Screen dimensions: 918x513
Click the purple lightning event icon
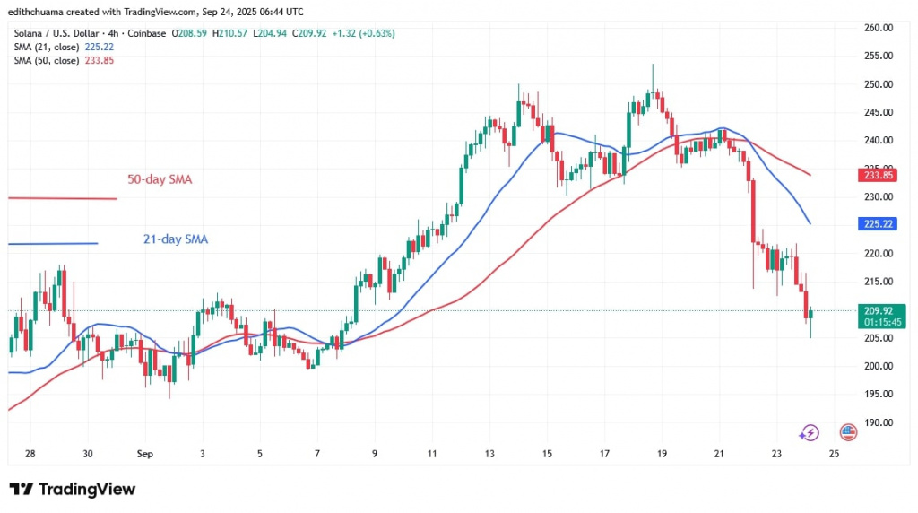[810, 432]
